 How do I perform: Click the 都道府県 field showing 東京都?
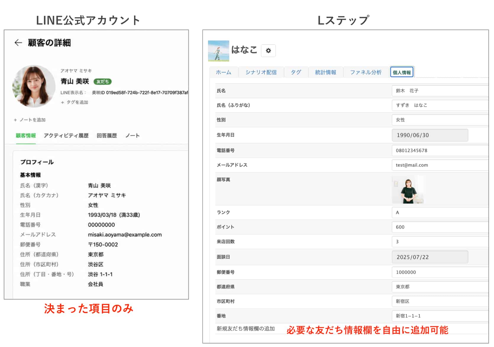click(440, 287)
